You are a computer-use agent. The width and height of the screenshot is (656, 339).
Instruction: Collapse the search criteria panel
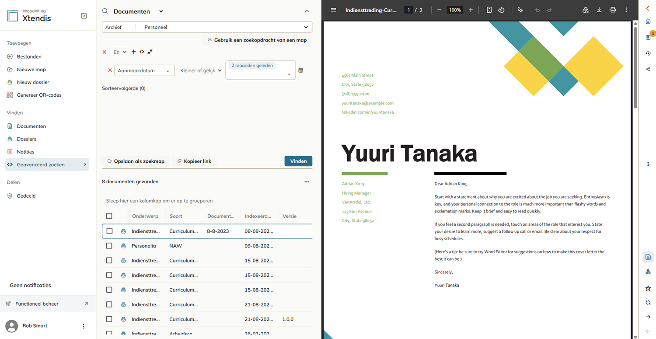click(x=307, y=11)
